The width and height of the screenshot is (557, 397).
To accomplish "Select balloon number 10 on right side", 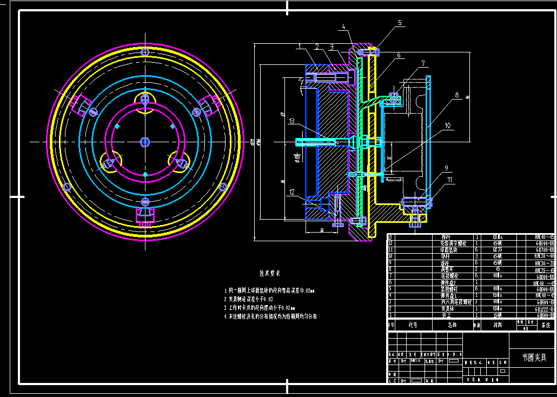I will (x=447, y=125).
